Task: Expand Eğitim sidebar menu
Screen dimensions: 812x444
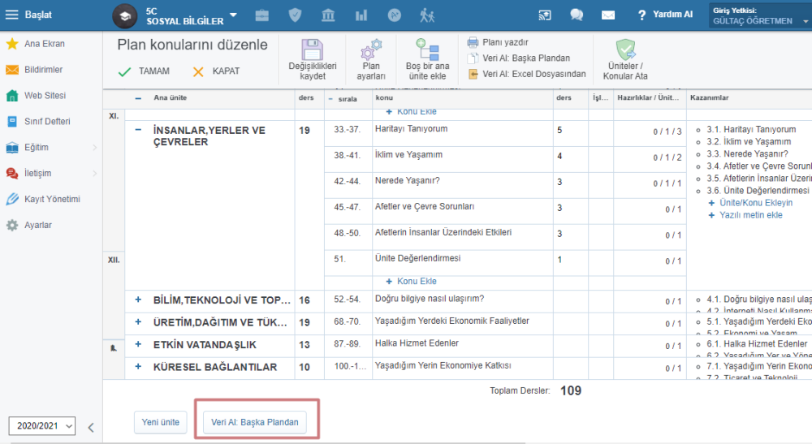Action: (50, 148)
